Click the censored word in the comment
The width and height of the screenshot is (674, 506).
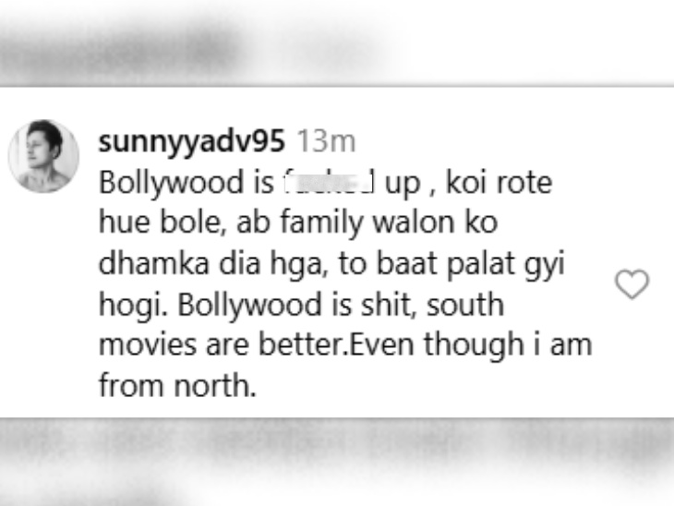[329, 182]
